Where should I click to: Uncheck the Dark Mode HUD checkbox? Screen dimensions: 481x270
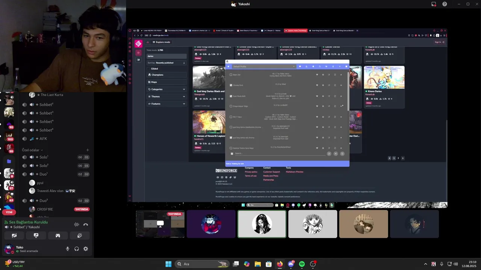click(231, 96)
